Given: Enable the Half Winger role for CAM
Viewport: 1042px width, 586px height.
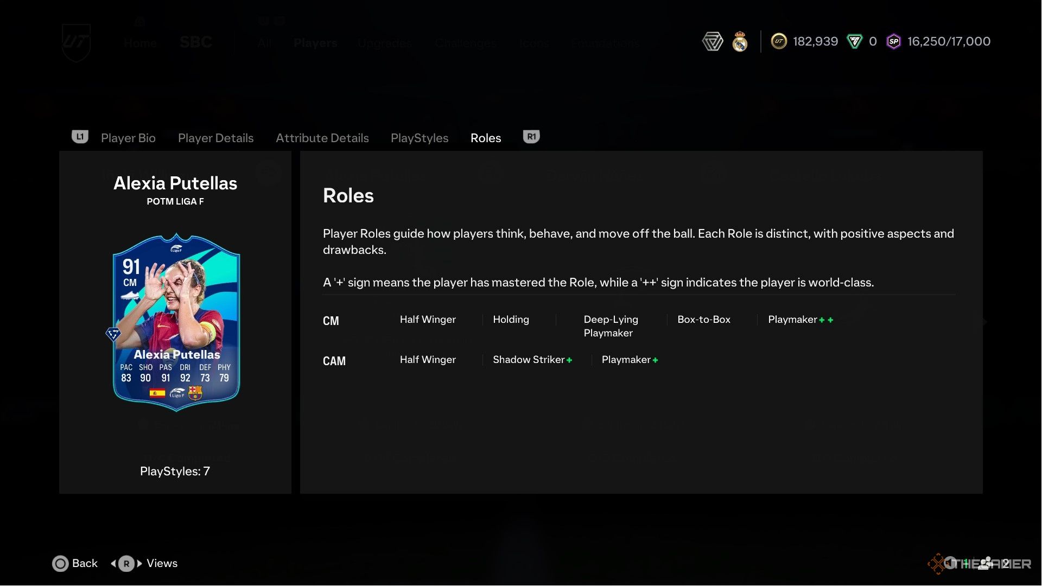Looking at the screenshot, I should [428, 359].
